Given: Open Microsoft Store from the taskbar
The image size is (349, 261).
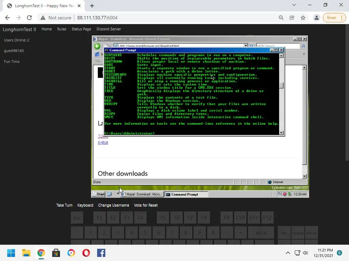Looking at the screenshot, I should [x=56, y=253].
